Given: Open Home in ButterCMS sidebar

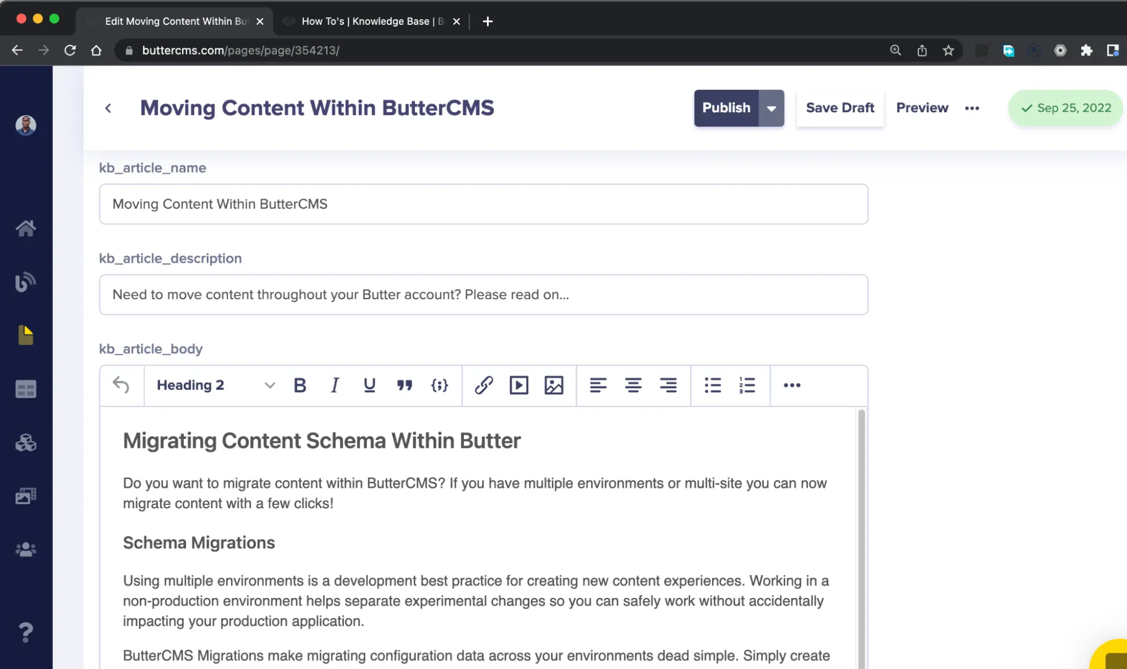Looking at the screenshot, I should (x=25, y=228).
